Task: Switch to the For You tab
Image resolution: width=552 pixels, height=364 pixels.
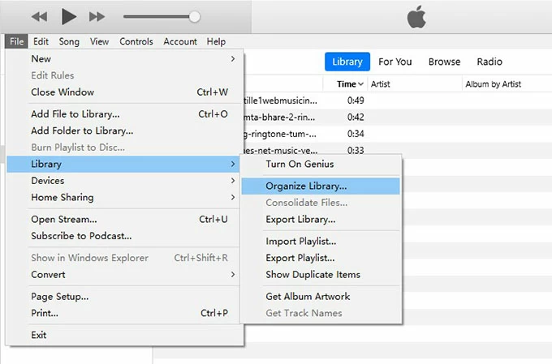Action: click(x=395, y=62)
